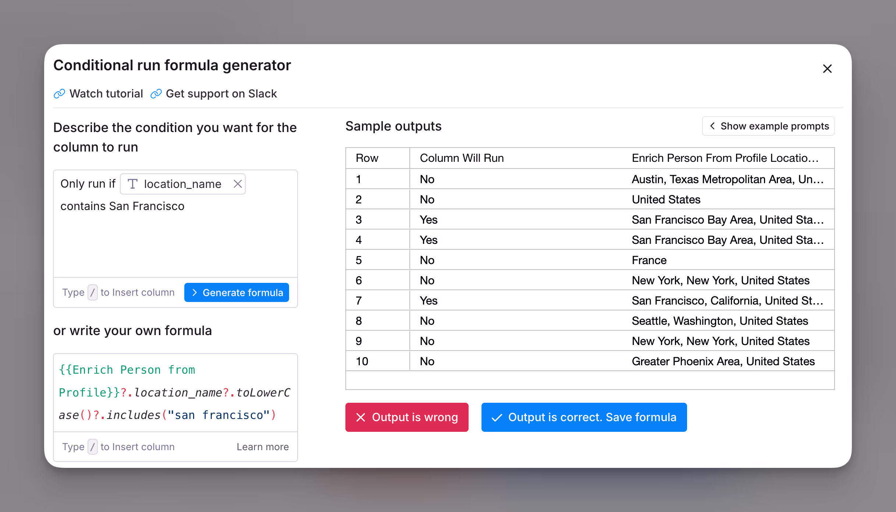Click the X icon in Output is wrong

[361, 417]
